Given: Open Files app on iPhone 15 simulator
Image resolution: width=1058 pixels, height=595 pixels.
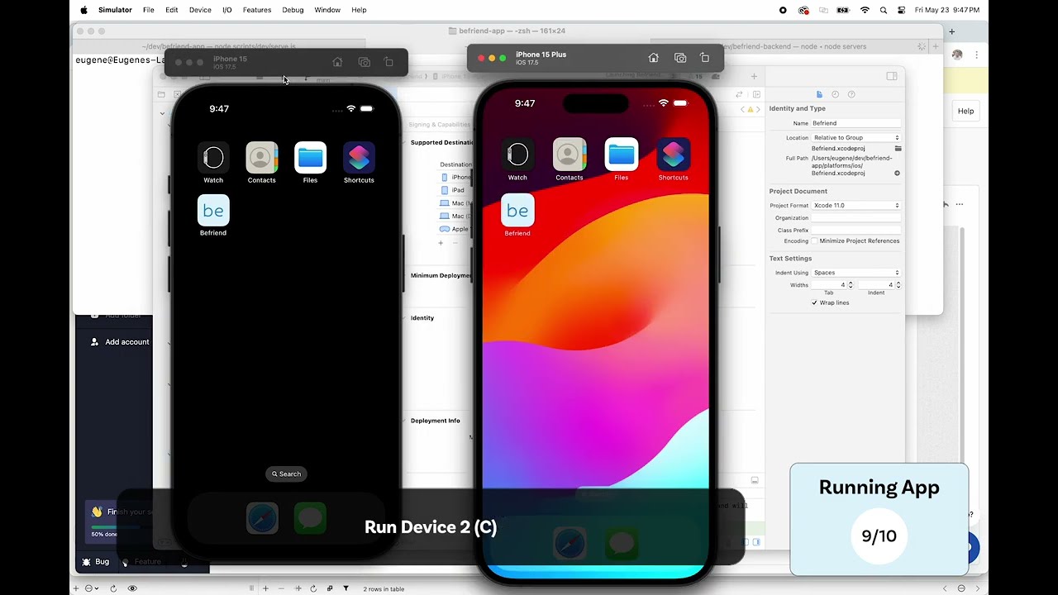Looking at the screenshot, I should (310, 158).
